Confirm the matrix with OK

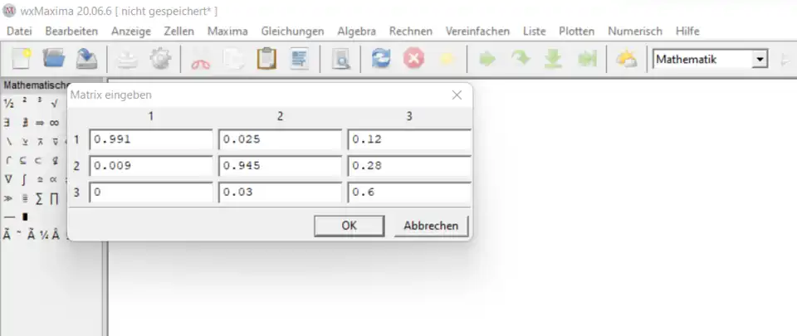point(350,226)
